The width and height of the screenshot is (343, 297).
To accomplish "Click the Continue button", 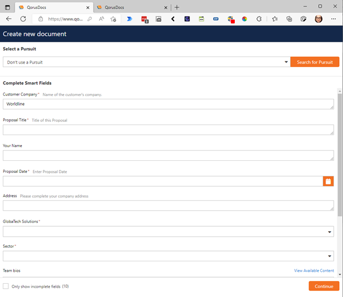I will point(324,286).
